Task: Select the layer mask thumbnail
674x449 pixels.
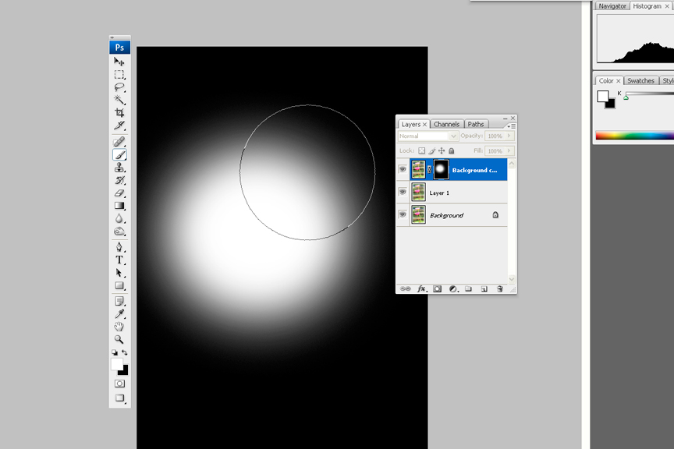Action: pyautogui.click(x=441, y=169)
